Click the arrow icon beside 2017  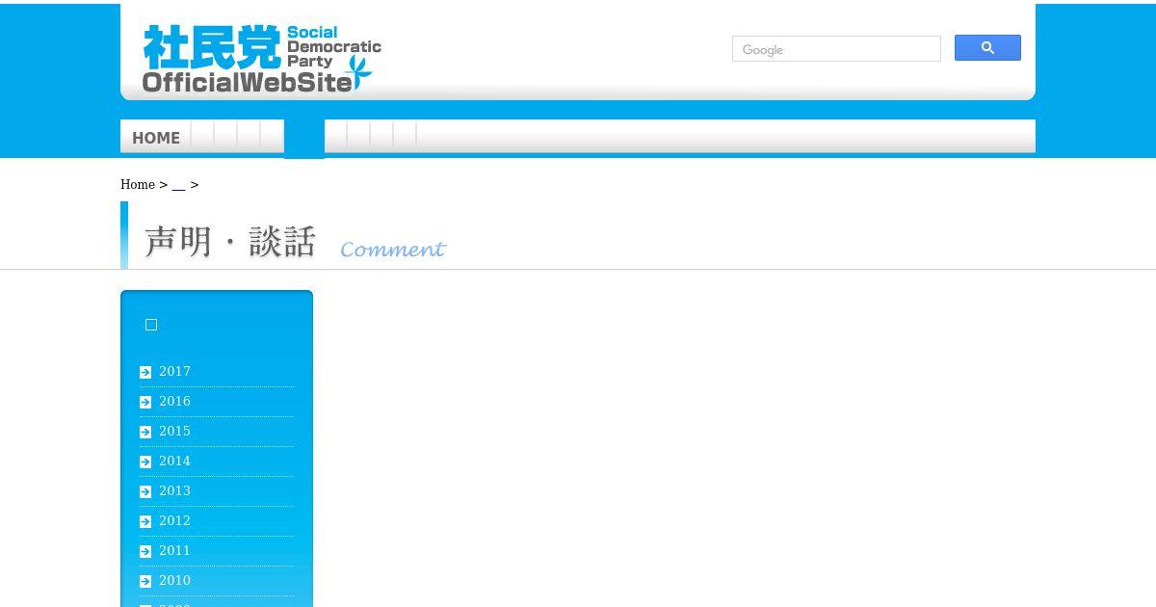click(x=145, y=372)
